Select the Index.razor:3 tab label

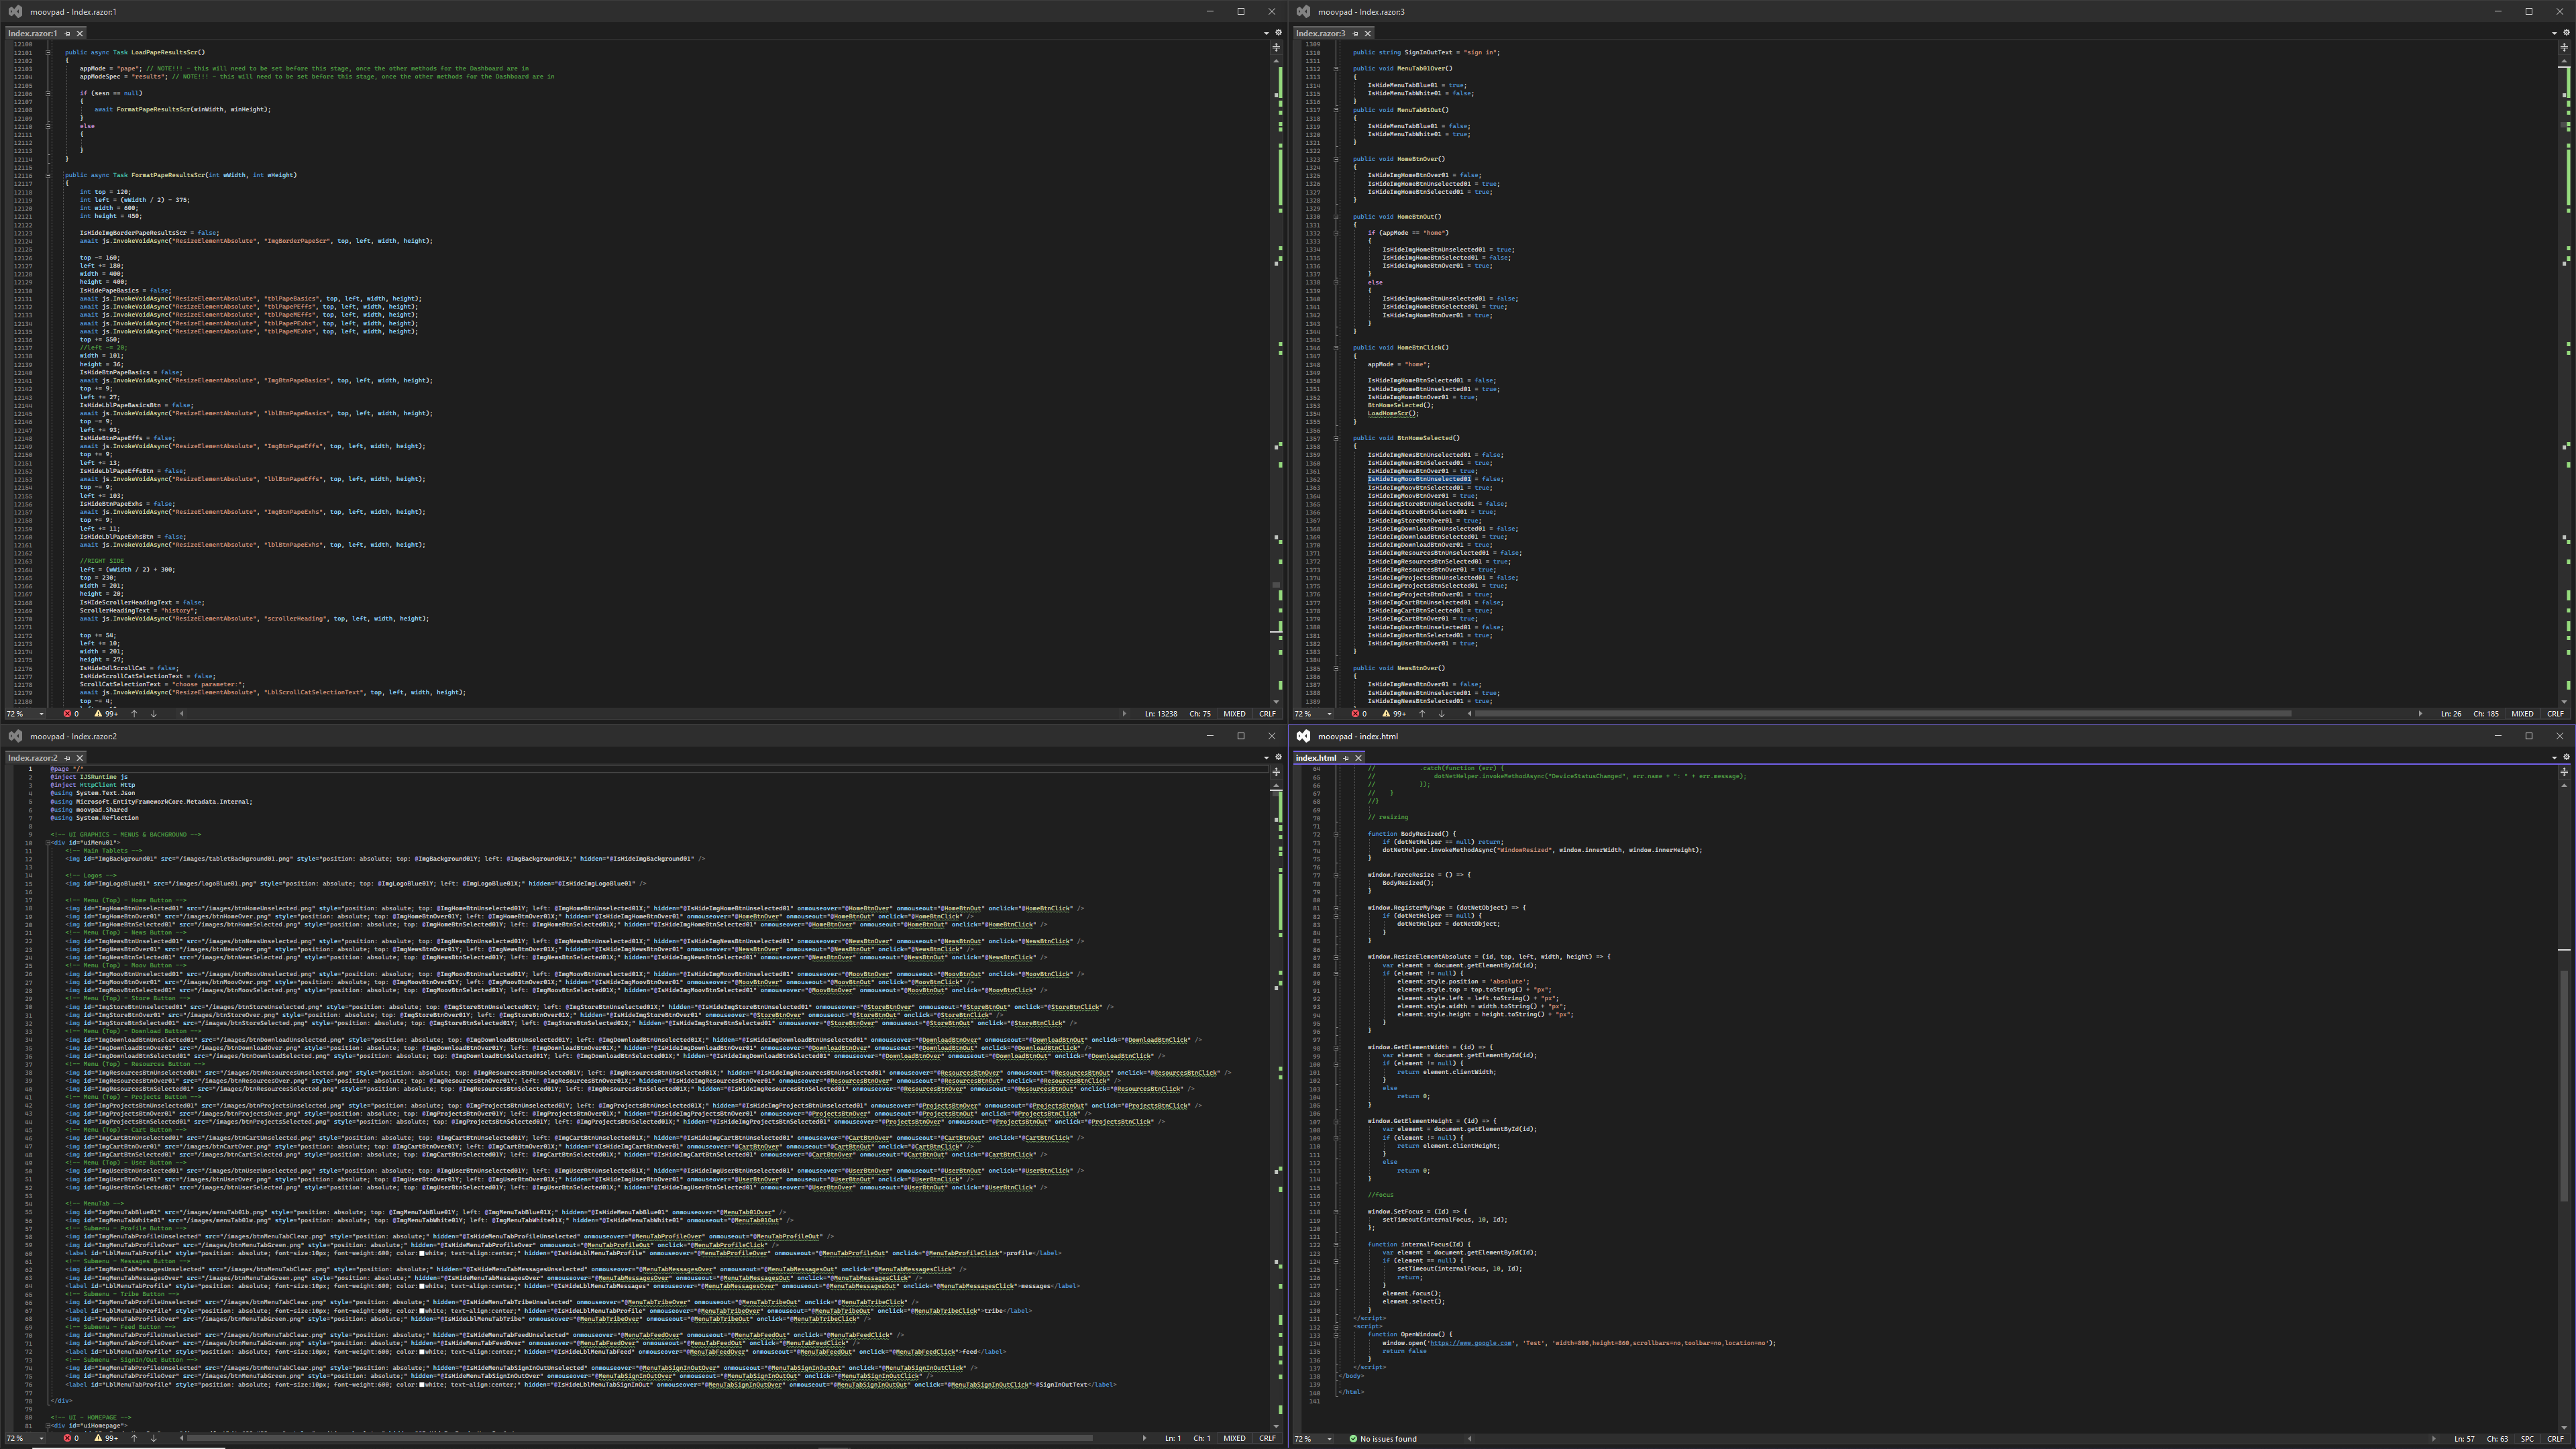(1321, 33)
